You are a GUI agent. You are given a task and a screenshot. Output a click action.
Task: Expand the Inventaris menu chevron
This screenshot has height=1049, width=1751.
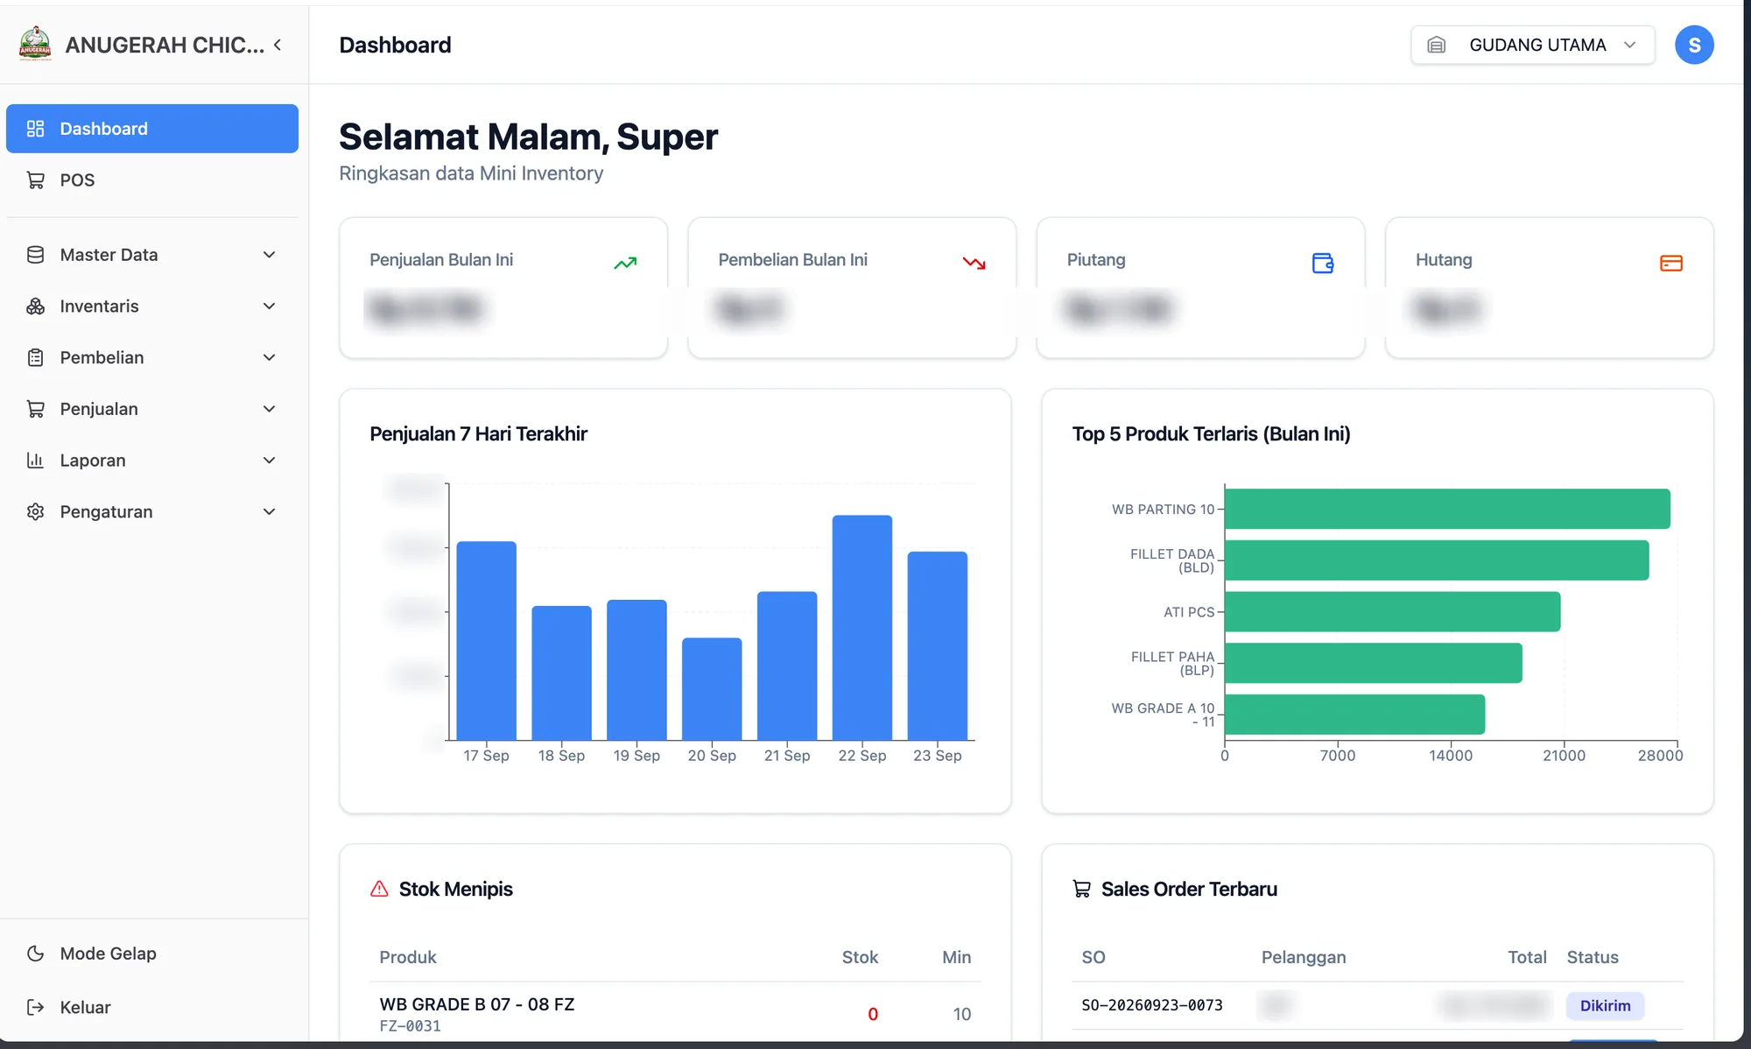pyautogui.click(x=270, y=306)
